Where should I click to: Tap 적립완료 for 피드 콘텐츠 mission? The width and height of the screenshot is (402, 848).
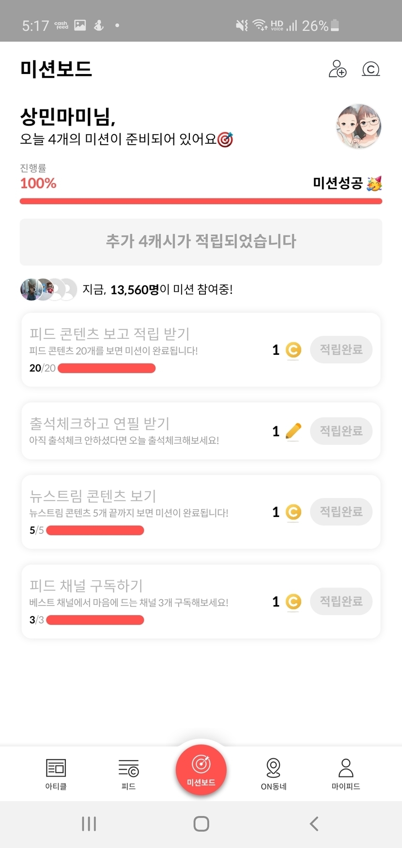341,349
